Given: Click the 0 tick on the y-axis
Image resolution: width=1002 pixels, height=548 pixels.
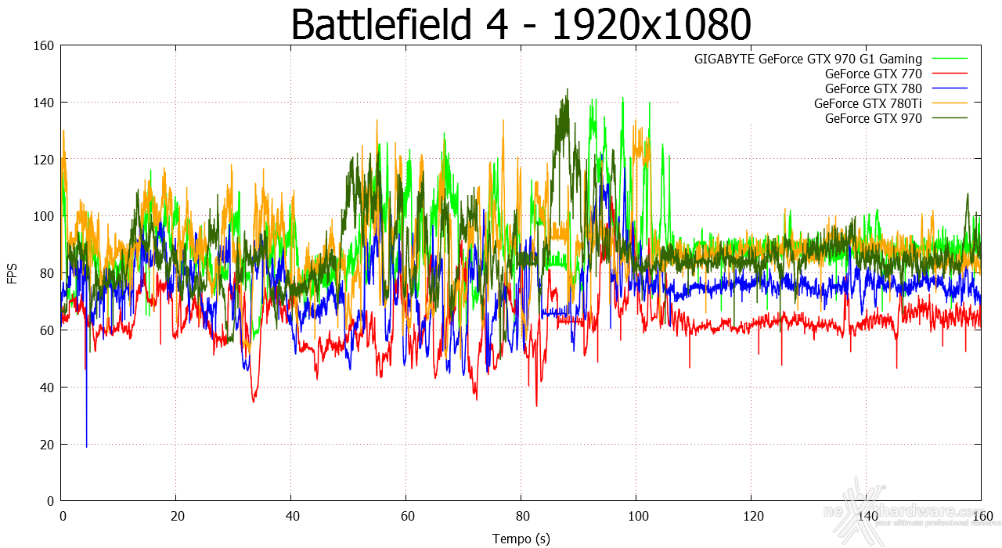Looking at the screenshot, I should 50,501.
